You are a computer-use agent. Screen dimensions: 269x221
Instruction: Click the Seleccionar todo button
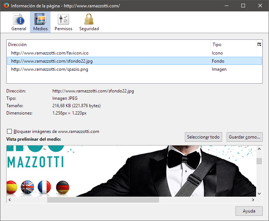[x=203, y=137]
